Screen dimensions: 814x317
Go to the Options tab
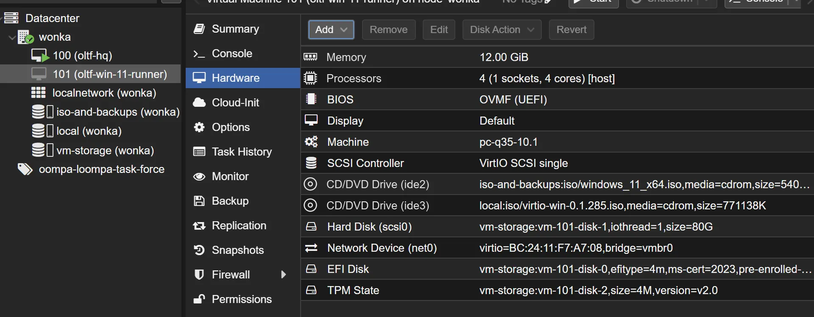(x=243, y=127)
